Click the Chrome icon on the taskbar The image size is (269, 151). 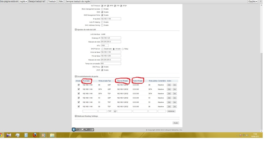pos(1,135)
